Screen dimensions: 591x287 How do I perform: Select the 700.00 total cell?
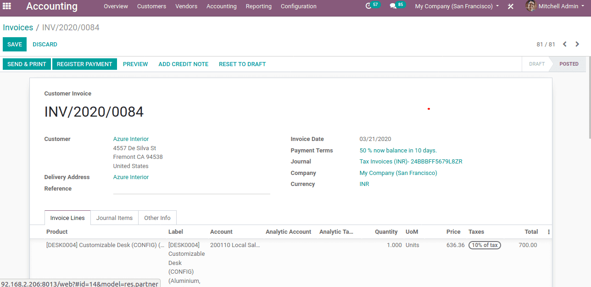click(528, 245)
